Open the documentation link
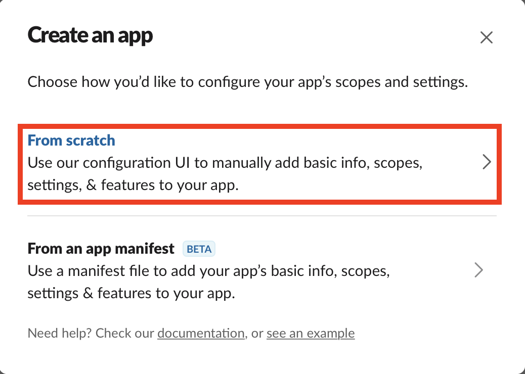 201,333
